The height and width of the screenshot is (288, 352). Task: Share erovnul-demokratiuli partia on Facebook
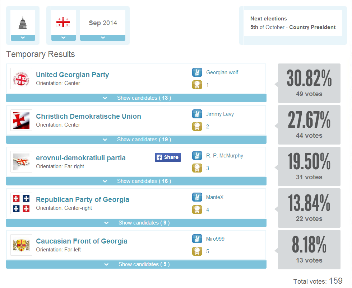click(x=168, y=157)
